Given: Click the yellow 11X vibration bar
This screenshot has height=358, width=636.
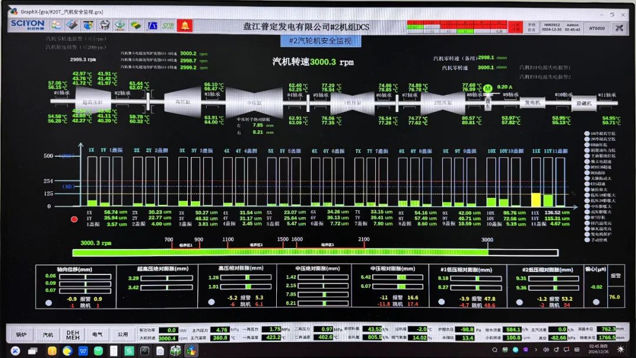Looking at the screenshot, I should 536,199.
